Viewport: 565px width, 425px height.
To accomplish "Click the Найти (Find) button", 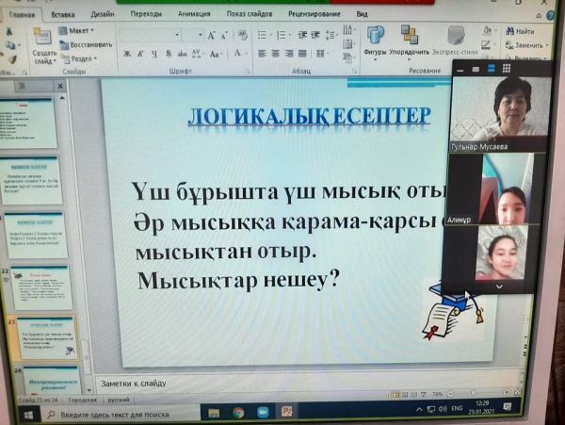I will (x=519, y=32).
